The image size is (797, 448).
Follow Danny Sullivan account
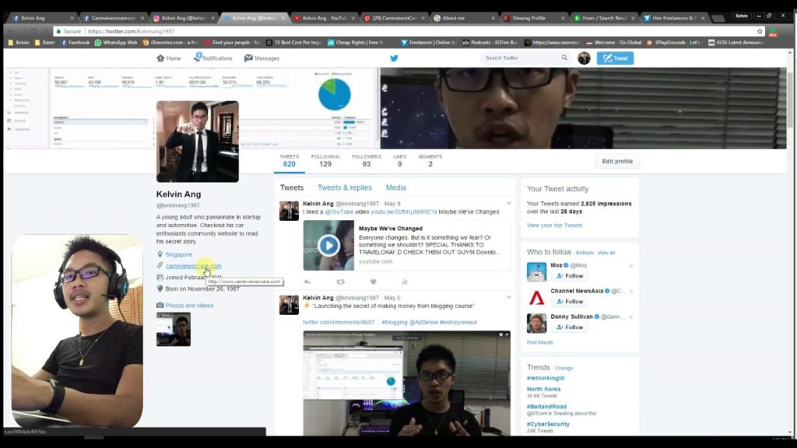[x=569, y=327]
